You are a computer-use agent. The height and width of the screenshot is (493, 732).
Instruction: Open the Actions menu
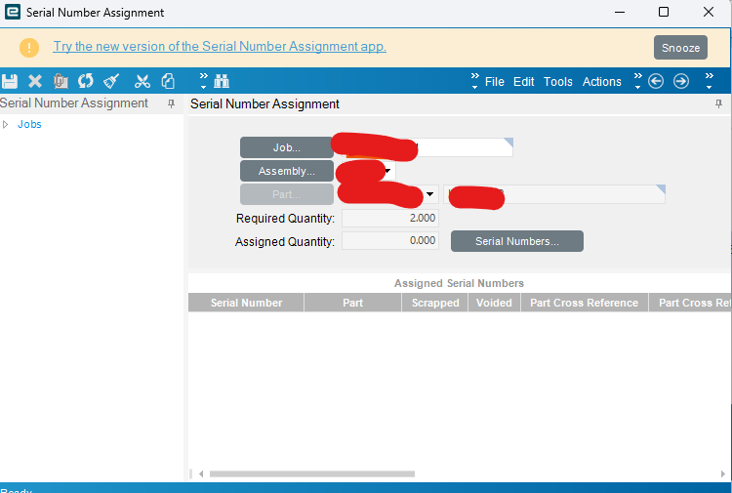602,82
